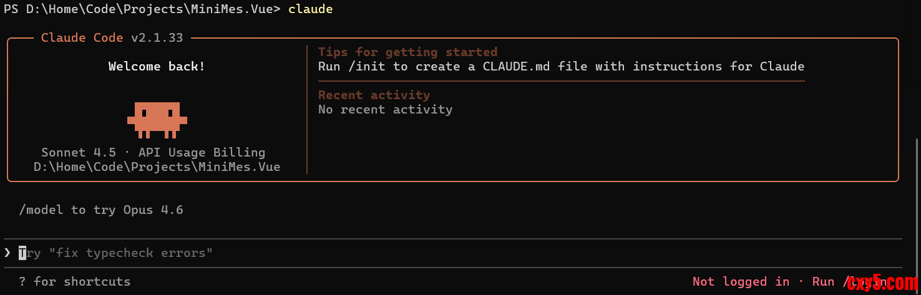921x295 pixels.
Task: Click the "No recent activity" text
Action: 385,109
